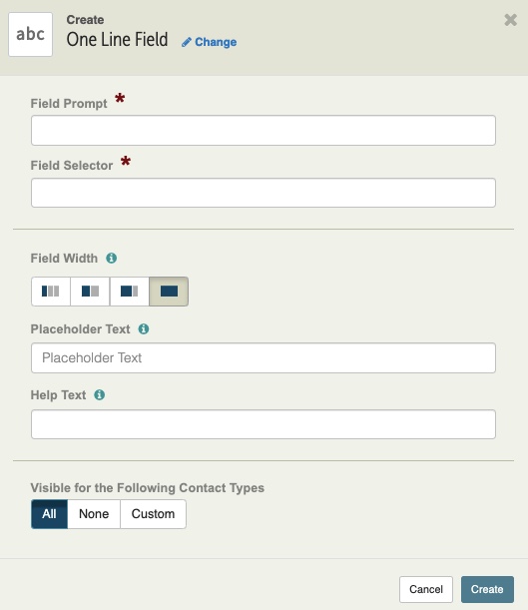Click into the Placeholder Text input
This screenshot has width=528, height=610.
coord(264,357)
